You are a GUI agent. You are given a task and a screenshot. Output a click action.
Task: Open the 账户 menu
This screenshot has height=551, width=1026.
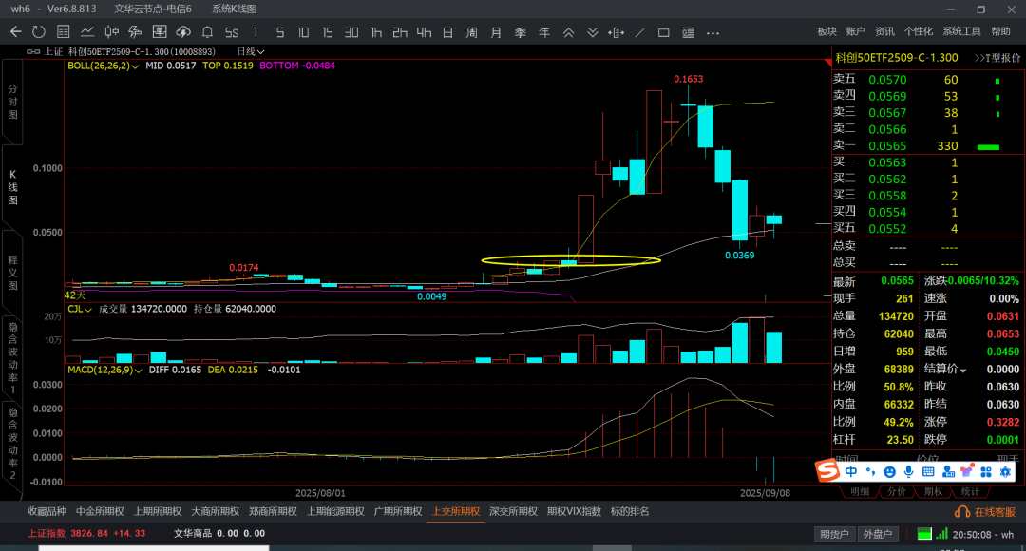pyautogui.click(x=855, y=31)
